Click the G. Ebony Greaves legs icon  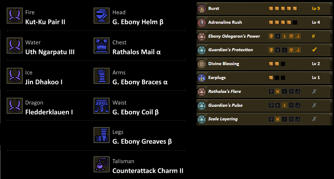tap(101, 135)
